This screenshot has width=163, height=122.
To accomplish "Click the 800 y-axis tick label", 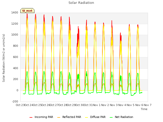I will (x=16, y=46).
